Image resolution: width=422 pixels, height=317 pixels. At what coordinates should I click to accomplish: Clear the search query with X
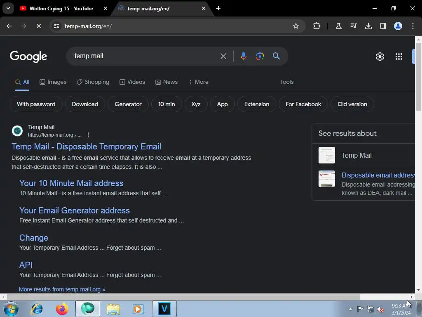pos(223,56)
